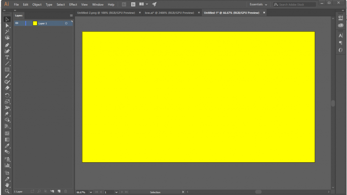Switch to the Untitled-2.png document tab
347x195 pixels.
click(106, 13)
